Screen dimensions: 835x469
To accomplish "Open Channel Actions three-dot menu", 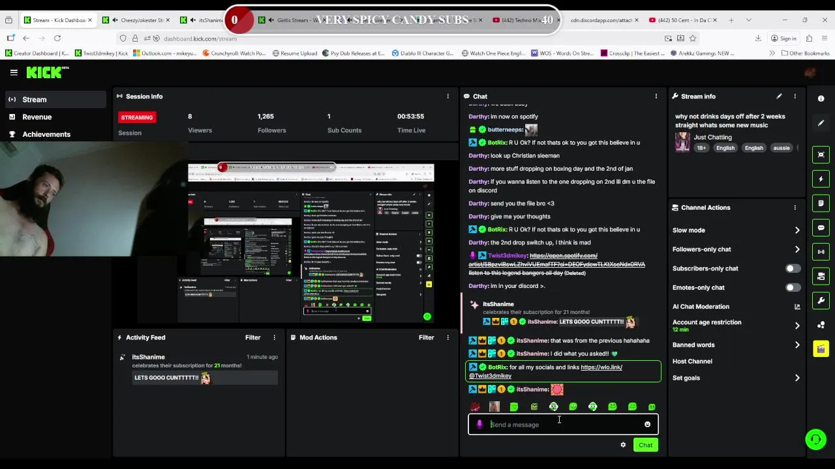I will tap(795, 208).
